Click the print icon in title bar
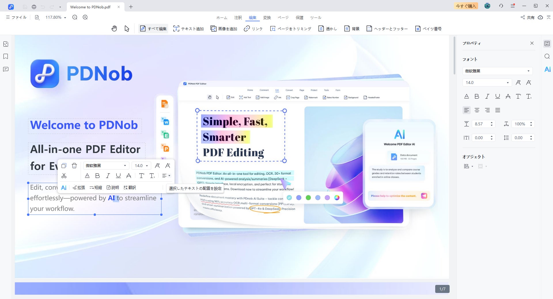Viewport: 553px width, 299px height. pyautogui.click(x=34, y=7)
